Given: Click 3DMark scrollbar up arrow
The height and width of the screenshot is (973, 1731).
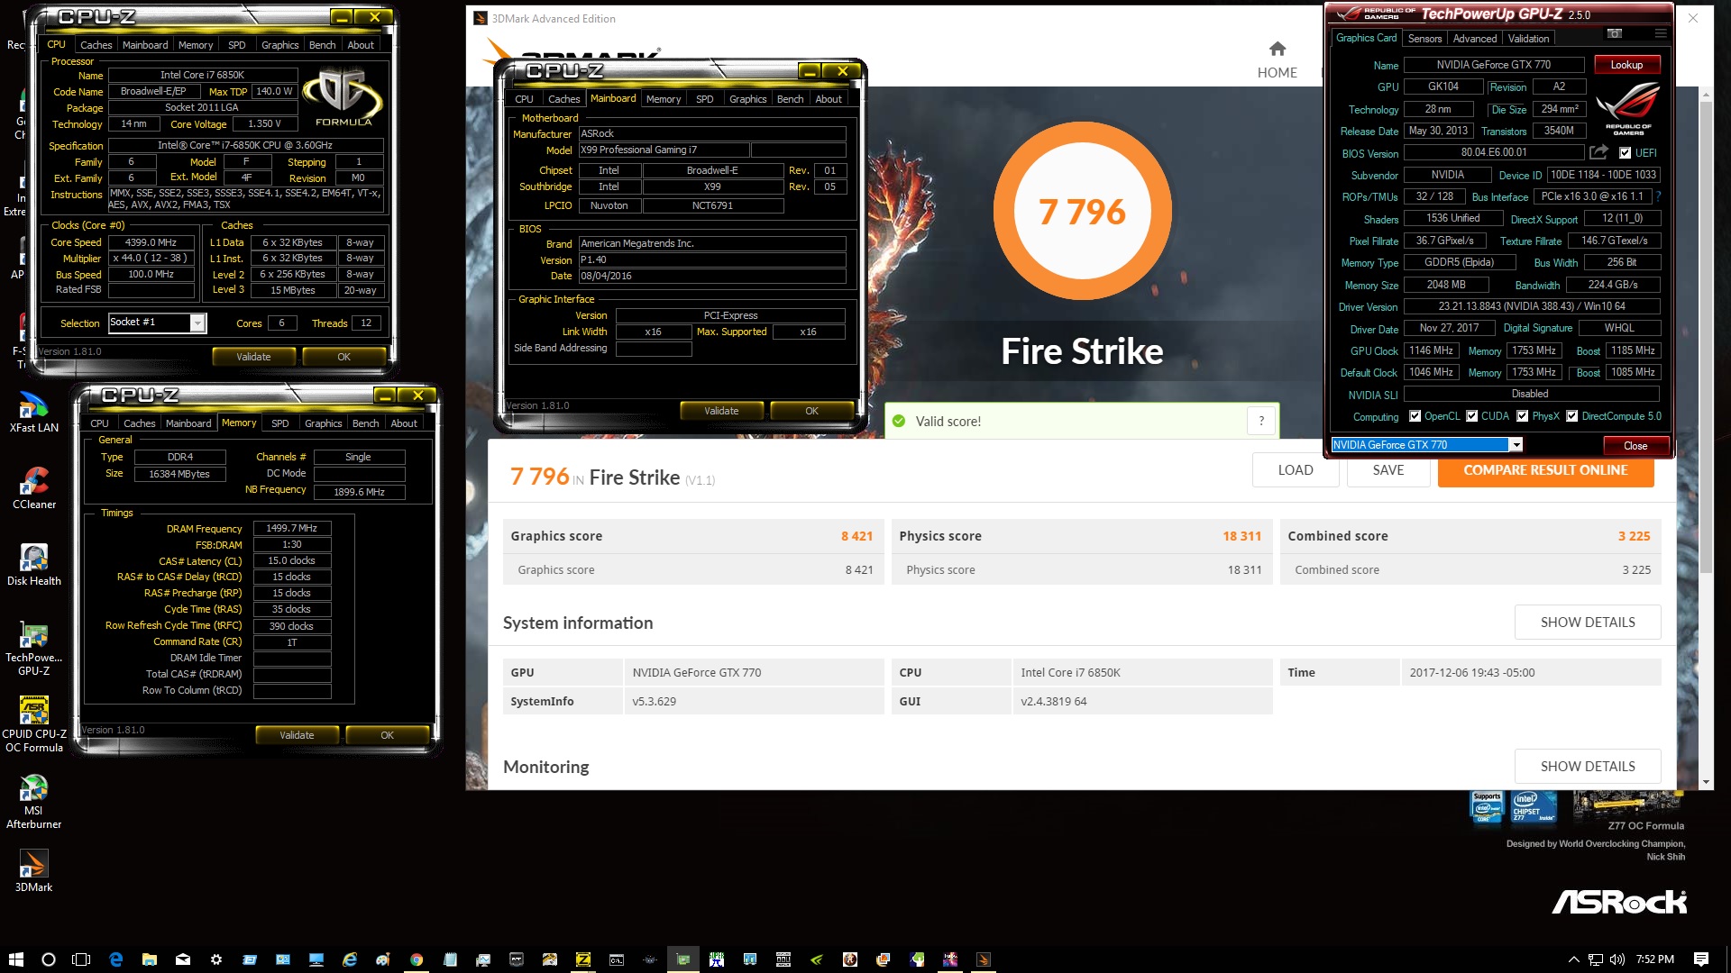Looking at the screenshot, I should (x=1706, y=95).
